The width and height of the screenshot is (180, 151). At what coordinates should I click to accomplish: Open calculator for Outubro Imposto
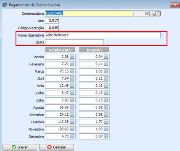coord(106,122)
